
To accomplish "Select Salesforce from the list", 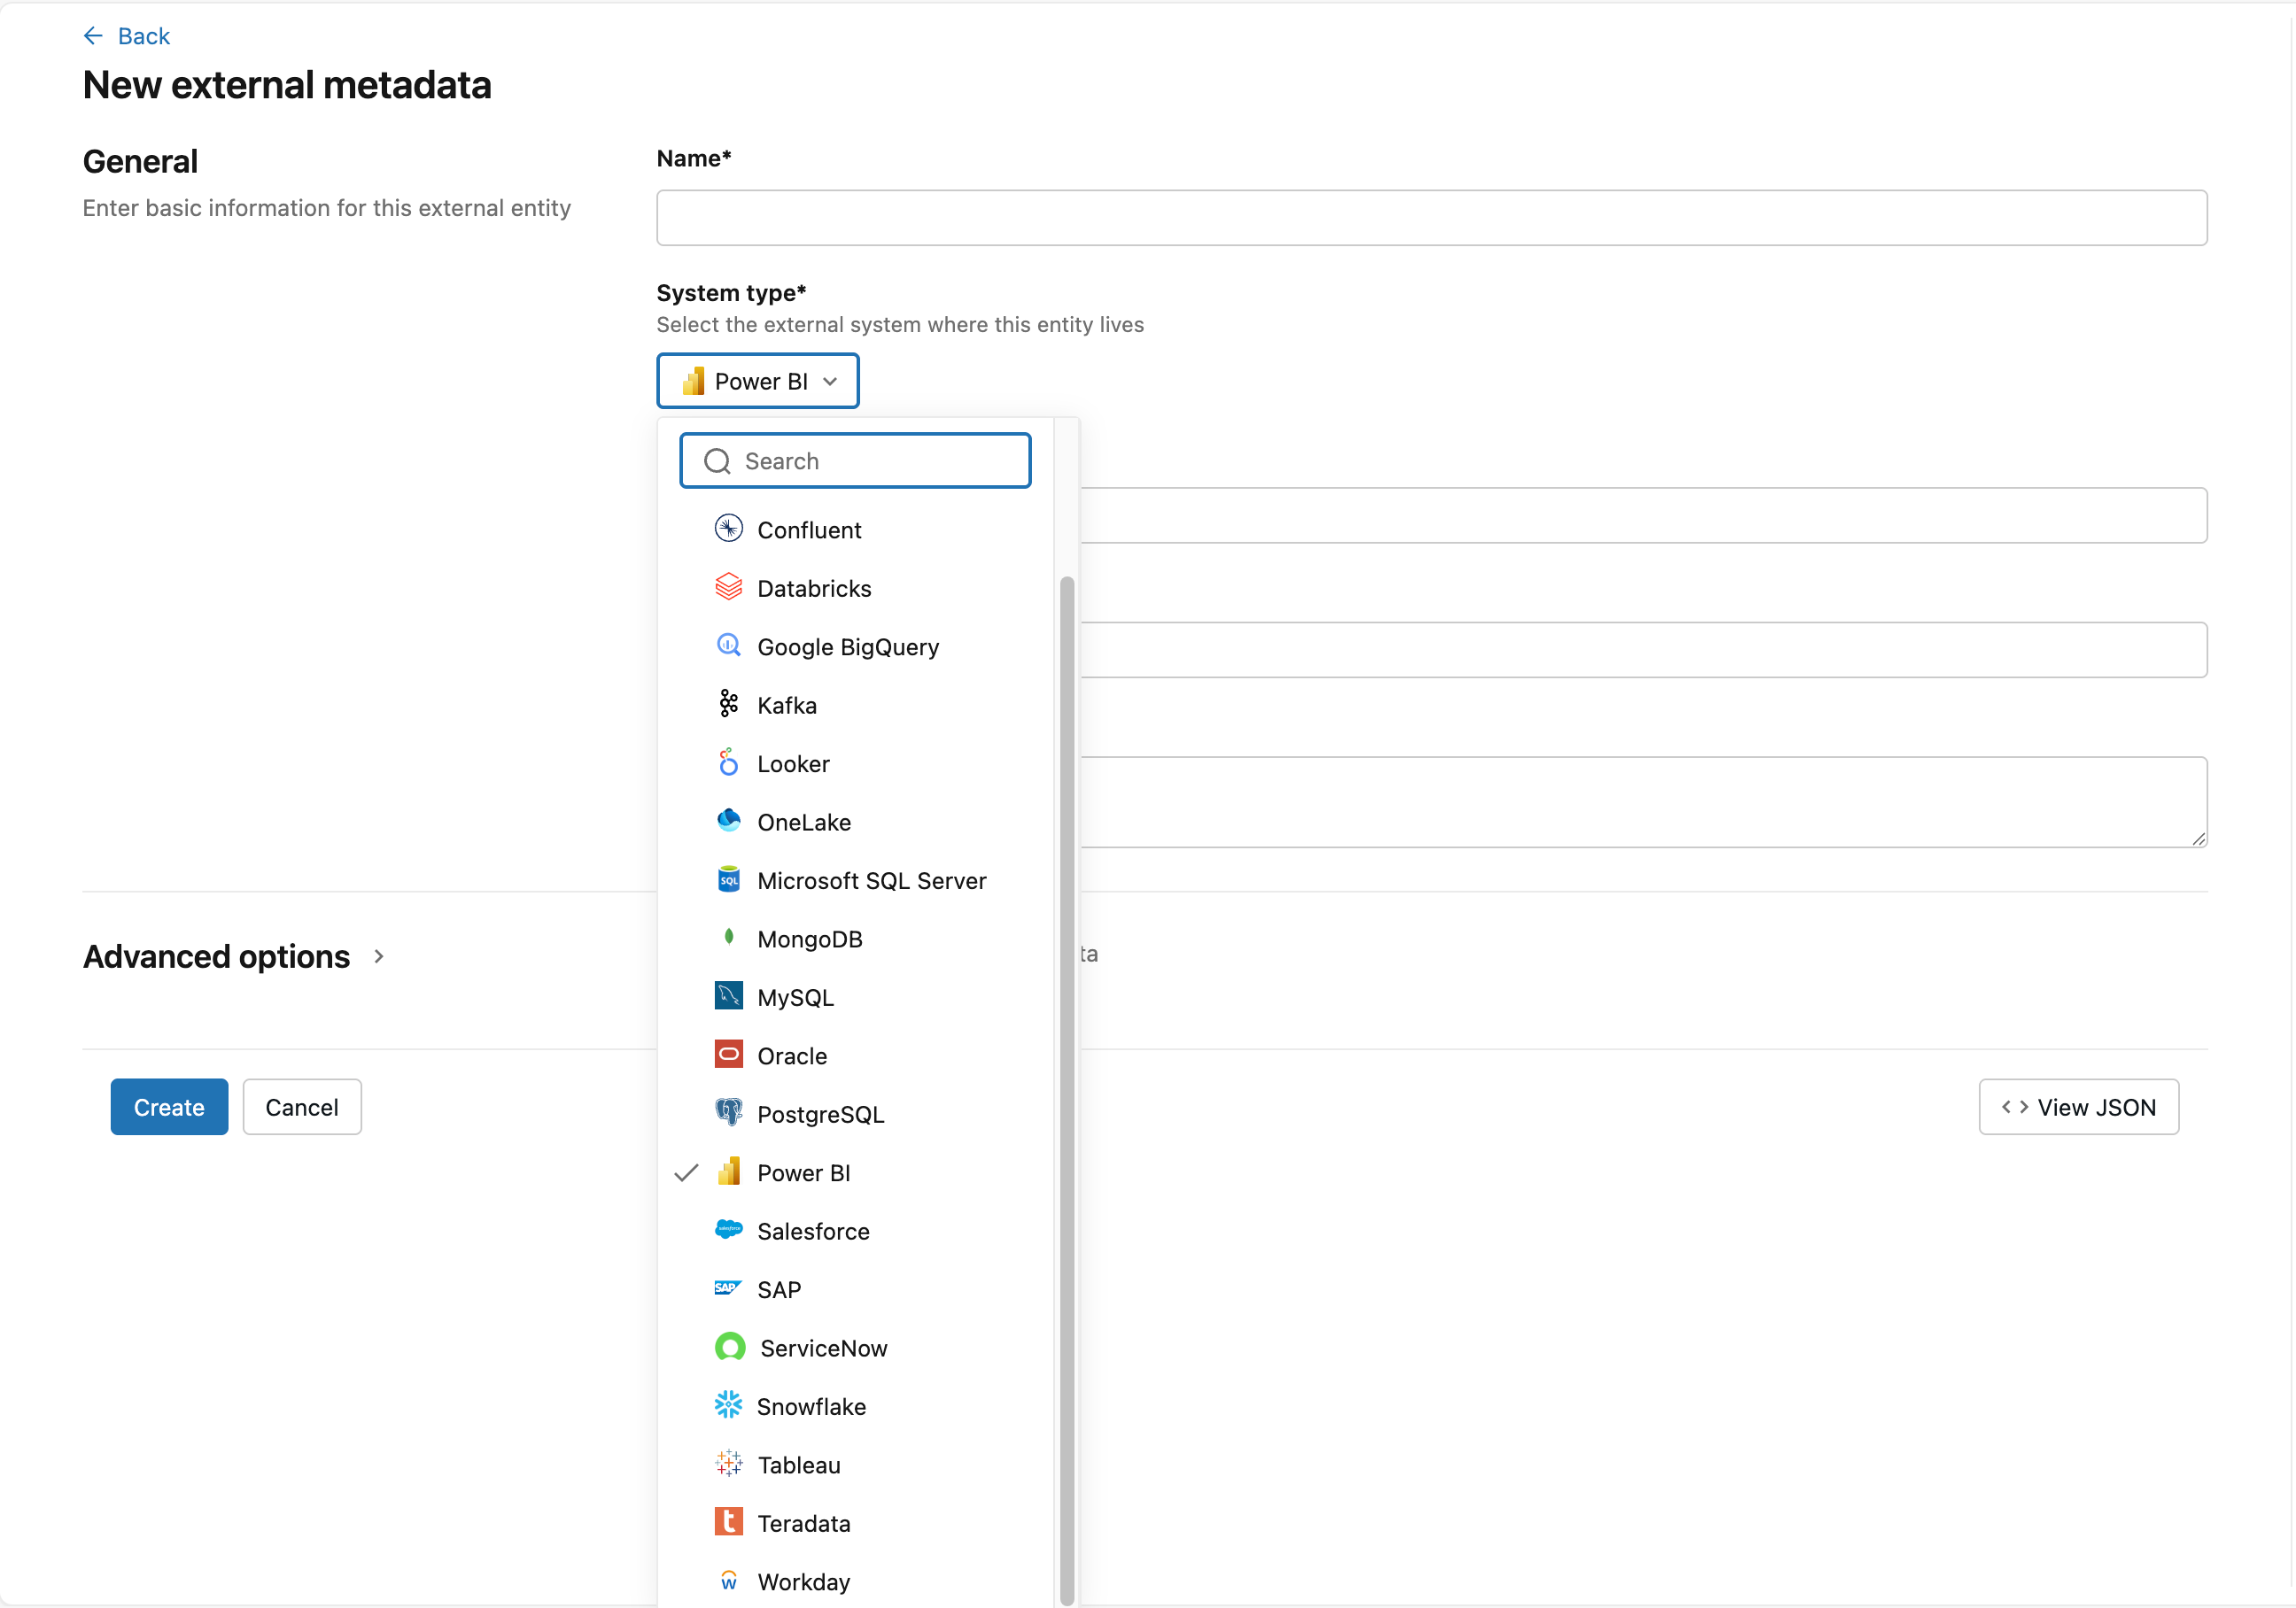I will tap(855, 1231).
